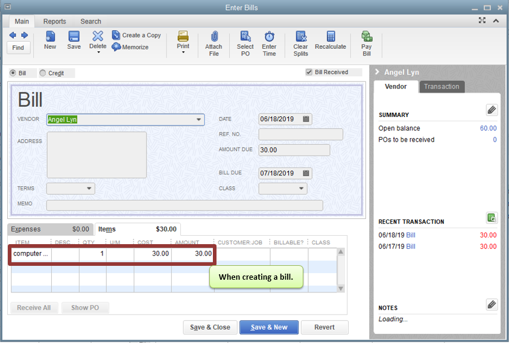
Task: Open Enter Time stopwatch tool
Action: click(x=269, y=43)
